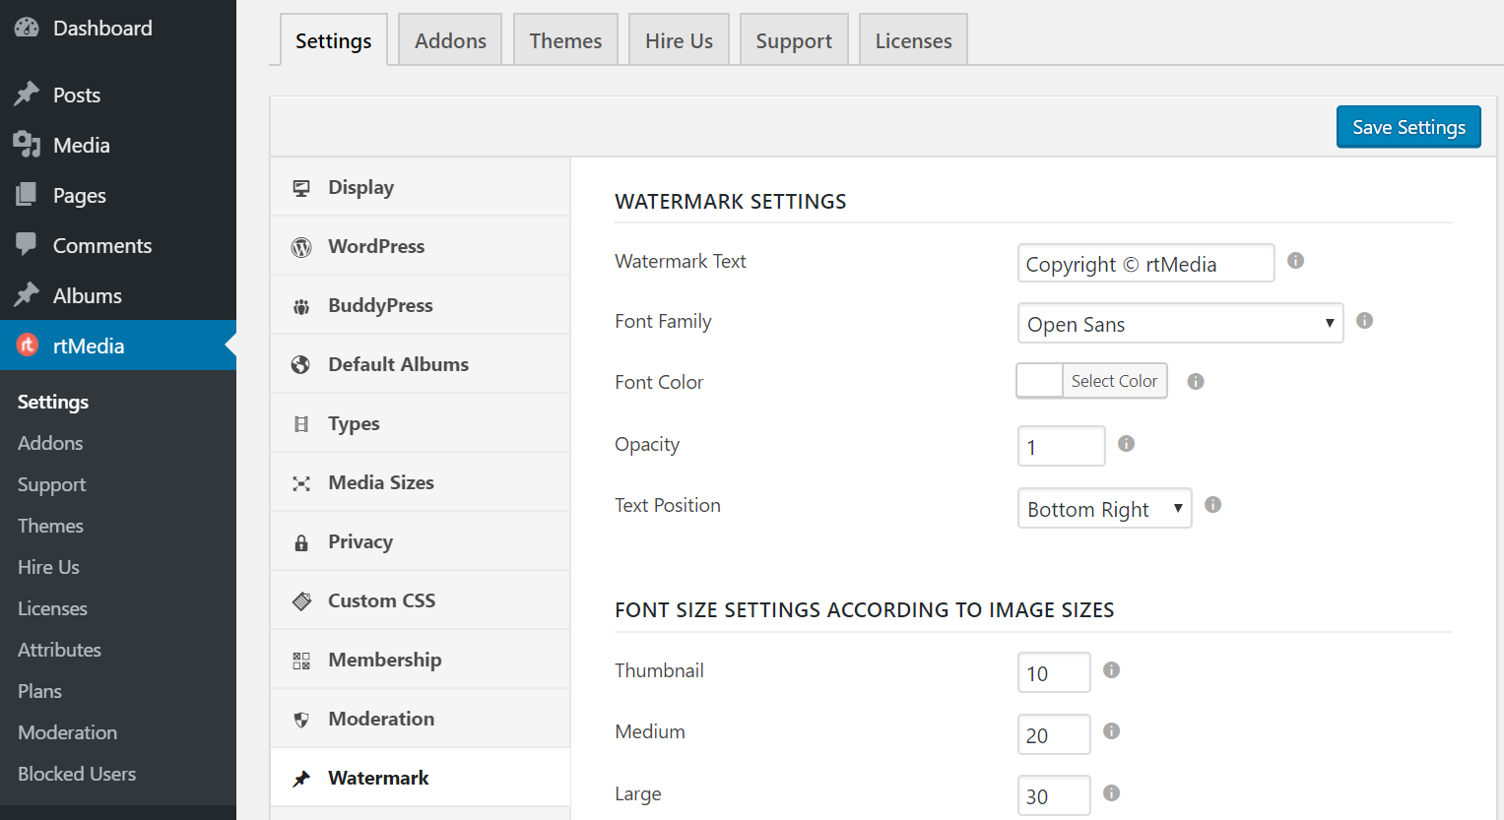
Task: Click the Watermark pin icon
Action: 301,777
